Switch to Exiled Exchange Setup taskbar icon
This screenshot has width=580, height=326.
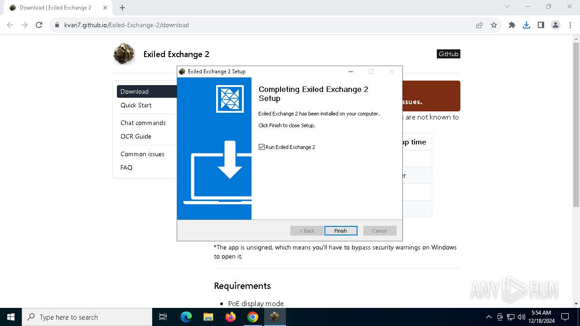pos(275,317)
